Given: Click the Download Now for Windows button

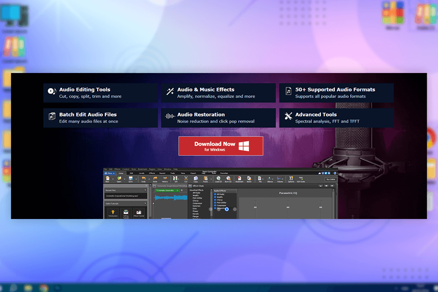Looking at the screenshot, I should tap(220, 146).
